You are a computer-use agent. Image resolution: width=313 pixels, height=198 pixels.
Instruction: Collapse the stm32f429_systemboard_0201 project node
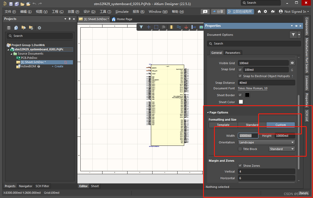pyautogui.click(x=8, y=50)
